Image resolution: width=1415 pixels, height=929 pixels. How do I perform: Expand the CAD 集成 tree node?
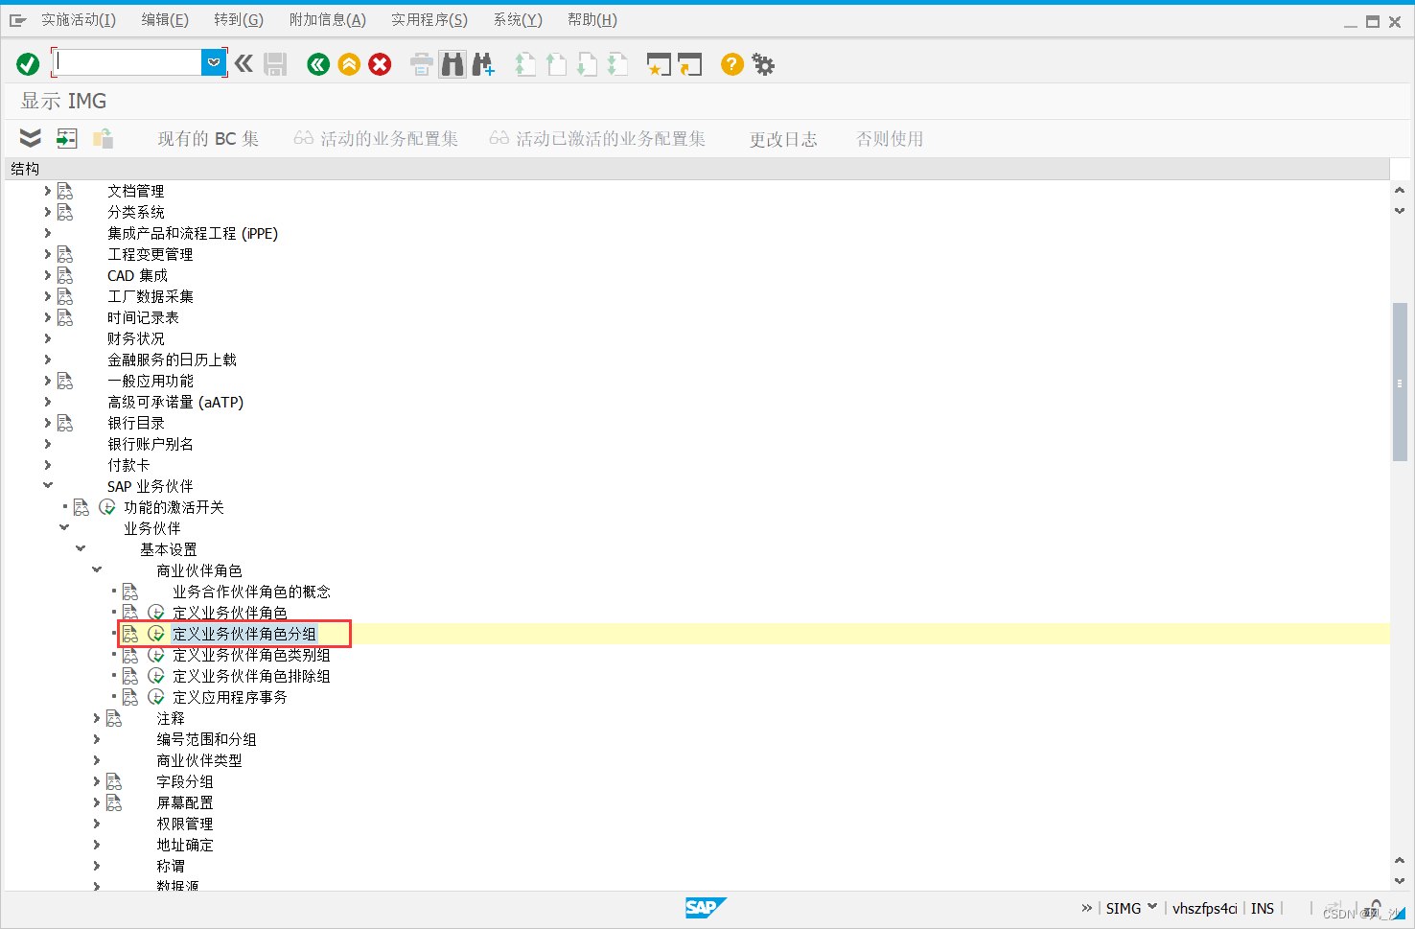pyautogui.click(x=47, y=275)
